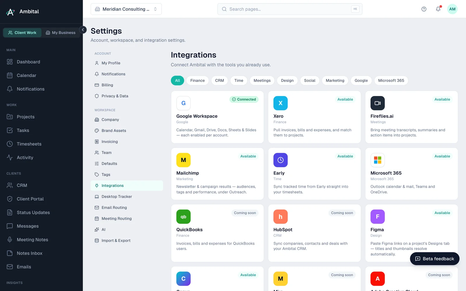Switch to Client Work mode

pyautogui.click(x=22, y=33)
